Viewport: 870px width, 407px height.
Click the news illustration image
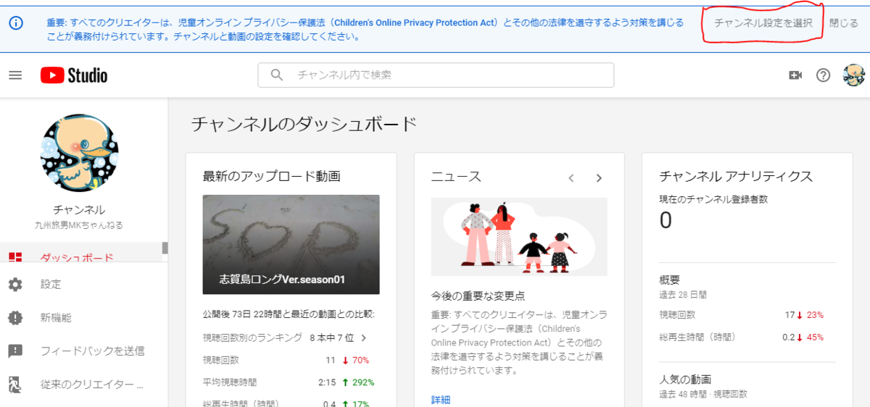(x=519, y=237)
